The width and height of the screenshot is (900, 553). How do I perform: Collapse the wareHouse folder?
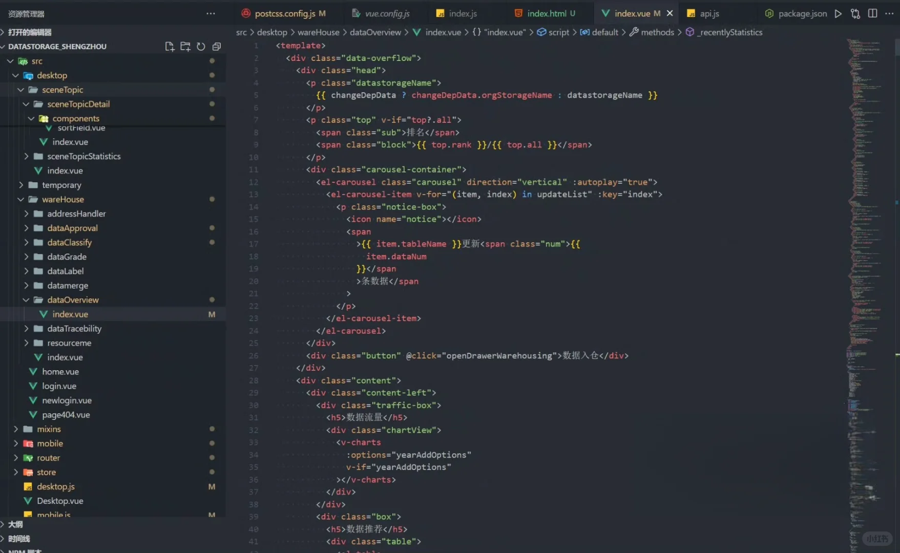[x=21, y=200]
